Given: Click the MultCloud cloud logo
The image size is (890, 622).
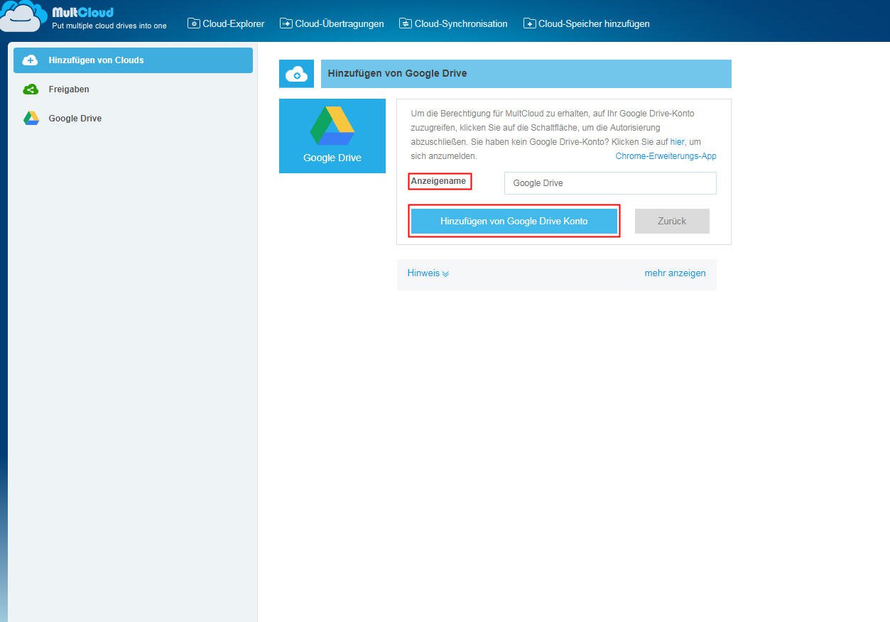Looking at the screenshot, I should pyautogui.click(x=23, y=17).
